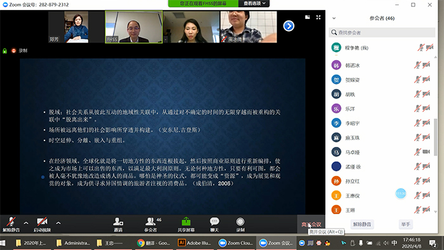444x250 pixels.
Task: Collapse participants panel using the top chevron
Action: click(334, 18)
